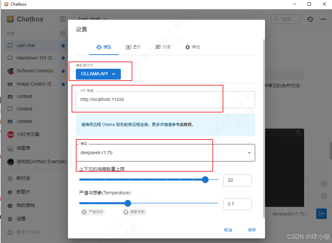Open the 贪吃蛇(Artifact Example) conversation
The width and height of the screenshot is (332, 243).
[36, 162]
